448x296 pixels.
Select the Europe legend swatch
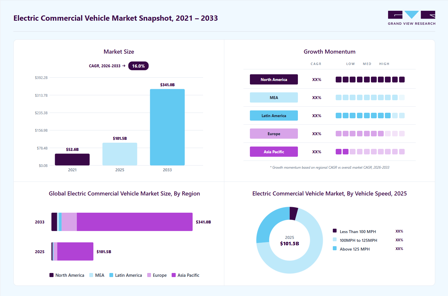point(149,275)
